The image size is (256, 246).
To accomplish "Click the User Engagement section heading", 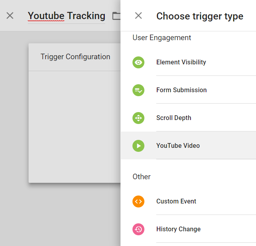I will point(162,38).
